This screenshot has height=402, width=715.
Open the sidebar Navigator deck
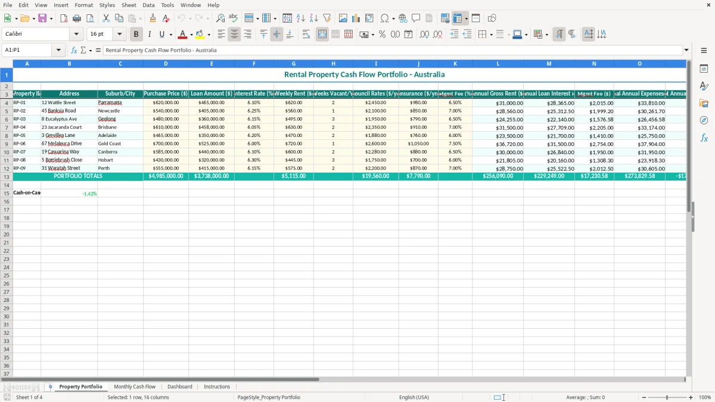(704, 120)
